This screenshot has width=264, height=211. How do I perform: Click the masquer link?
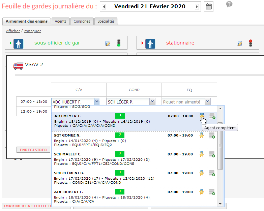32,31
